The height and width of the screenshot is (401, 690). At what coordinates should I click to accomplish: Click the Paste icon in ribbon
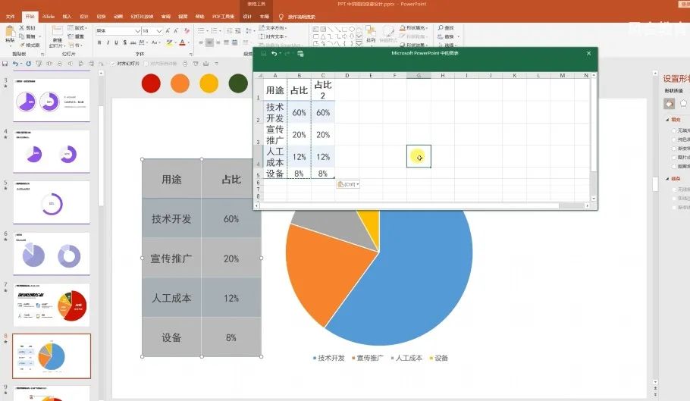coord(9,32)
